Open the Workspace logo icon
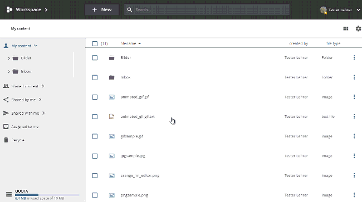The height and width of the screenshot is (202, 362). (9, 9)
